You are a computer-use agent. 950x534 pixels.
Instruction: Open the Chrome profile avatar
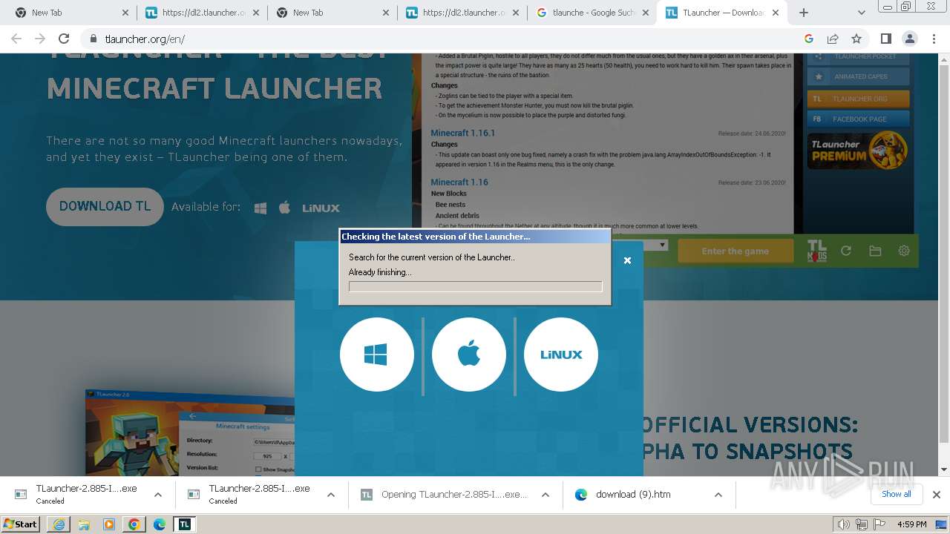coord(910,39)
